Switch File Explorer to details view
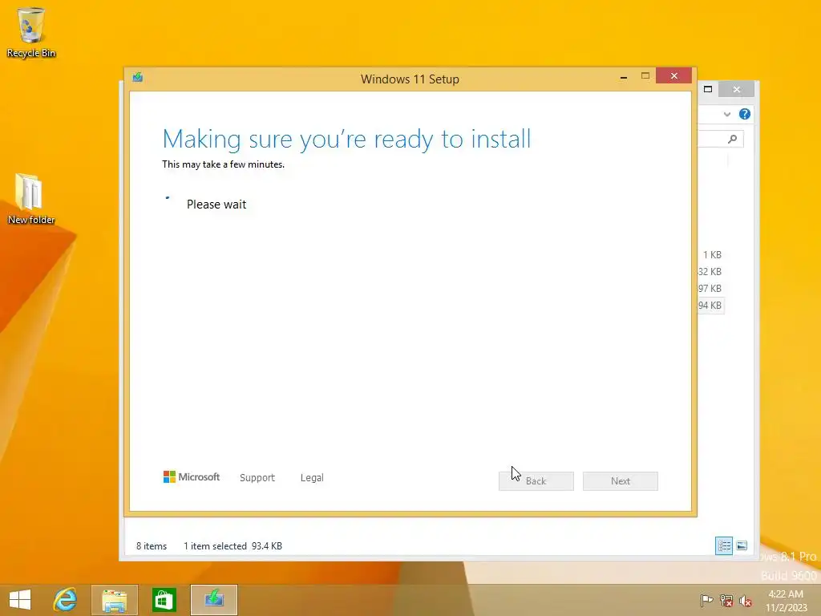Screen dimensions: 821x616 (x=724, y=545)
